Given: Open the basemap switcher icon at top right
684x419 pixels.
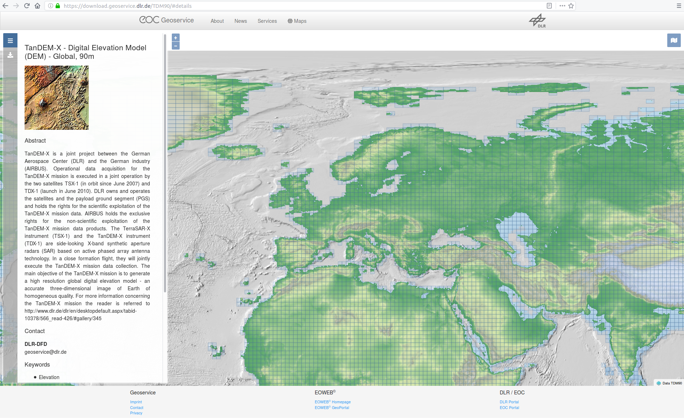Looking at the screenshot, I should [x=674, y=40].
